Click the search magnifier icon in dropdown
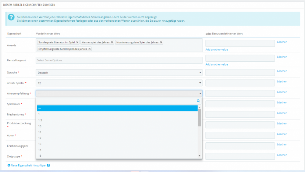The width and height of the screenshot is (305, 172). click(198, 101)
